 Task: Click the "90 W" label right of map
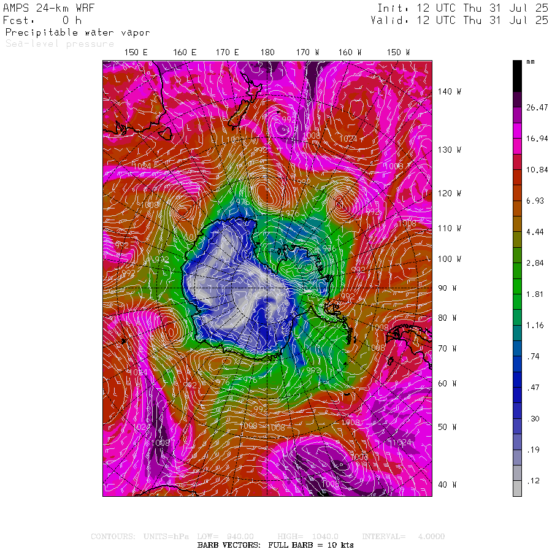pyautogui.click(x=447, y=288)
